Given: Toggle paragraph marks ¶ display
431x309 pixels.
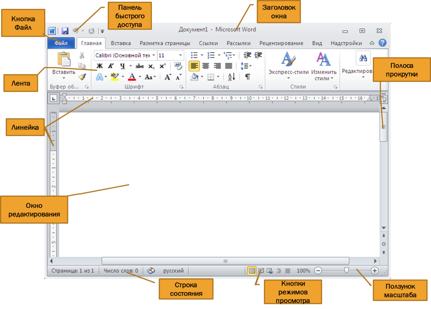Looking at the screenshot, I should coord(248,77).
